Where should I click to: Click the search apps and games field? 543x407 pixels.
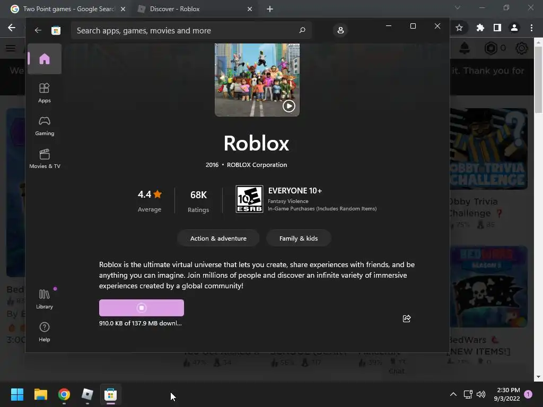[x=191, y=30]
